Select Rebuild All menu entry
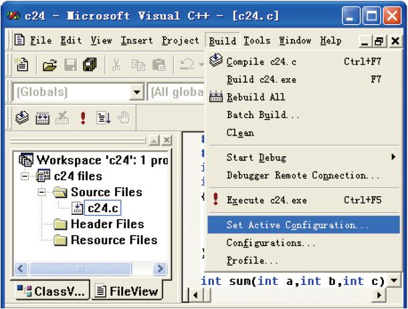The width and height of the screenshot is (408, 309). [x=304, y=97]
